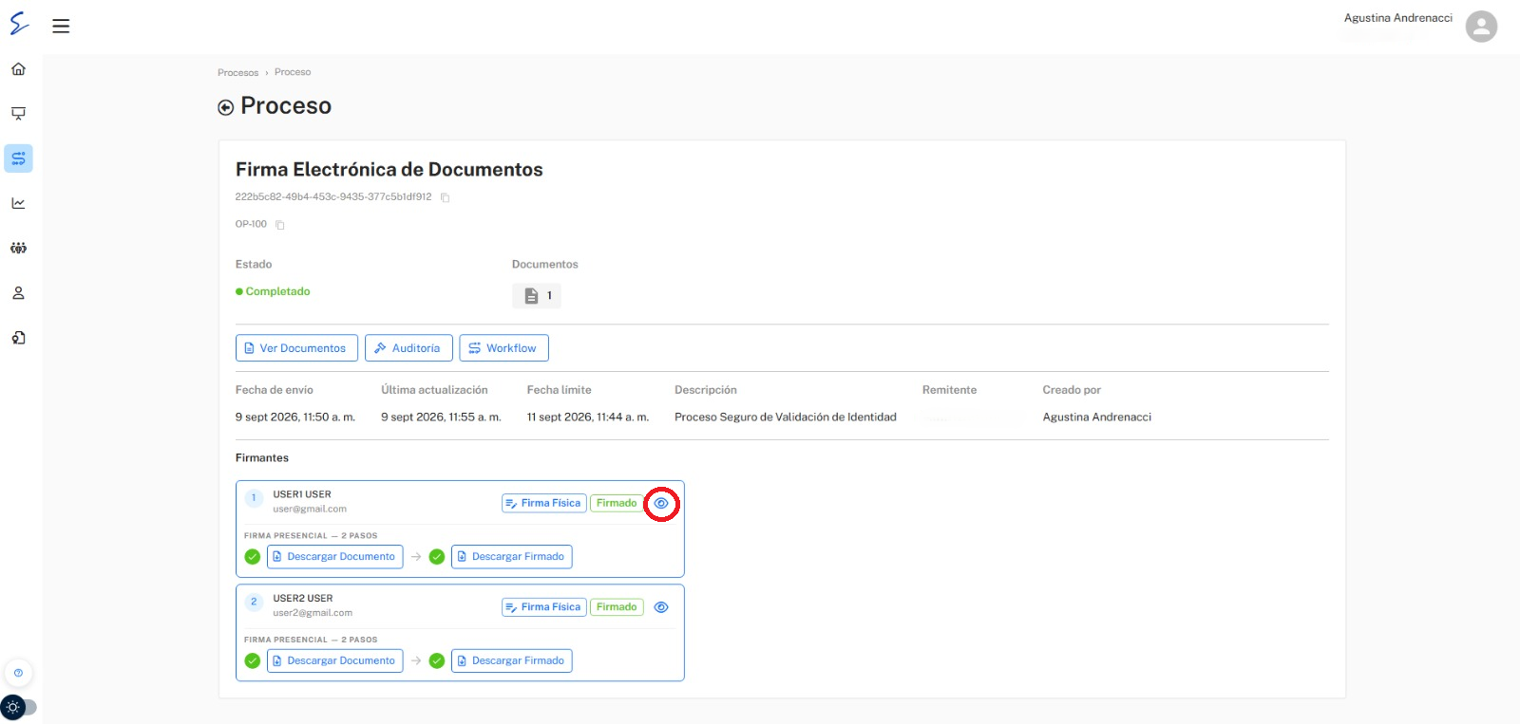This screenshot has width=1520, height=724.
Task: Open Ver Documentos
Action: point(296,348)
